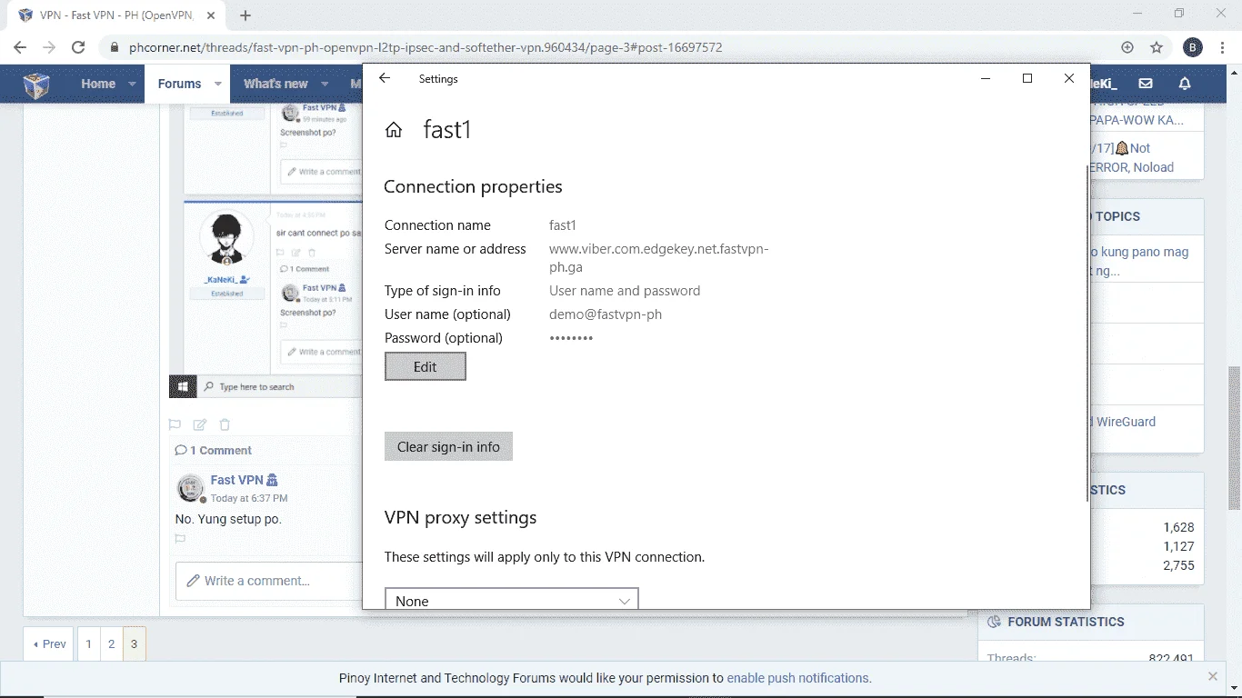The image size is (1242, 698).
Task: Expand the Forums menu dropdown arrow
Action: tap(218, 84)
